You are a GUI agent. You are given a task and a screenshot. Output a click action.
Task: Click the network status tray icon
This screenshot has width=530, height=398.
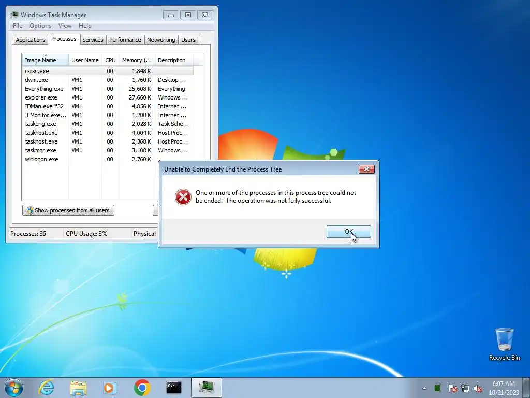point(465,388)
